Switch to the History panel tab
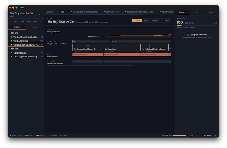This screenshot has height=148, width=227. tap(211, 12)
